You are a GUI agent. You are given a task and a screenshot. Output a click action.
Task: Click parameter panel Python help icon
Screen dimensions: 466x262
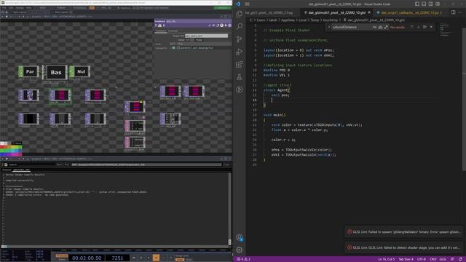click(160, 25)
